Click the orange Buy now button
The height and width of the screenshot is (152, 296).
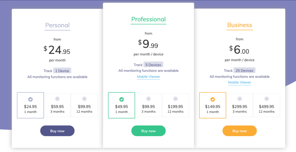click(x=240, y=131)
